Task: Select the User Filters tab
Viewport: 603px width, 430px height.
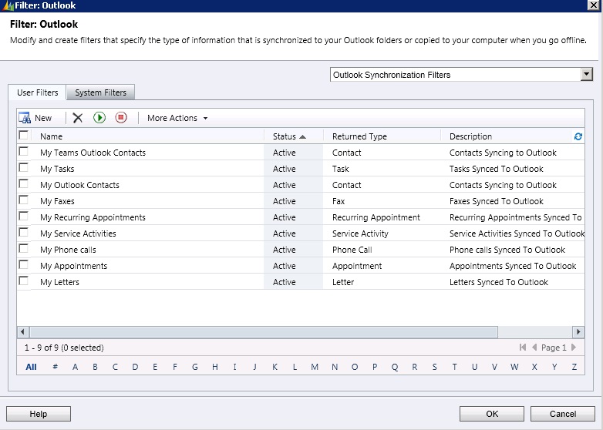Action: [38, 92]
